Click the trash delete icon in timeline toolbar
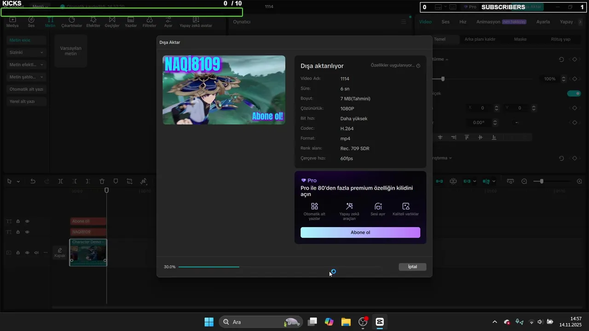The image size is (589, 331). click(x=102, y=182)
